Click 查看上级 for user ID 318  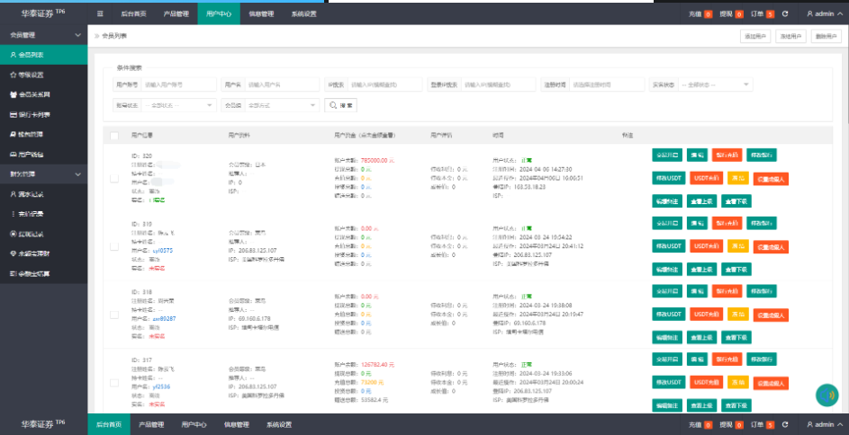pos(701,337)
